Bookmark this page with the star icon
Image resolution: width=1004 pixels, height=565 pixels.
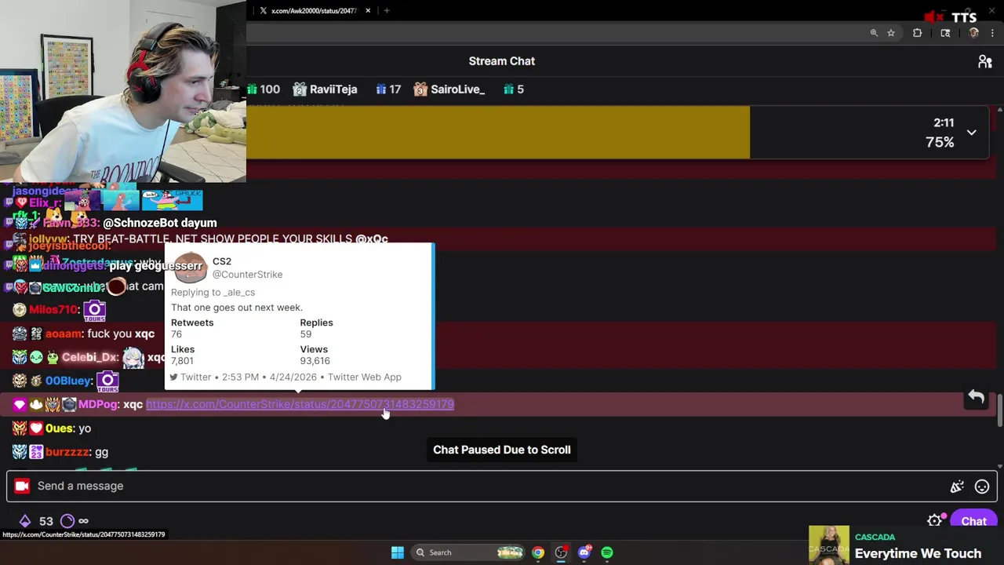[x=891, y=33]
